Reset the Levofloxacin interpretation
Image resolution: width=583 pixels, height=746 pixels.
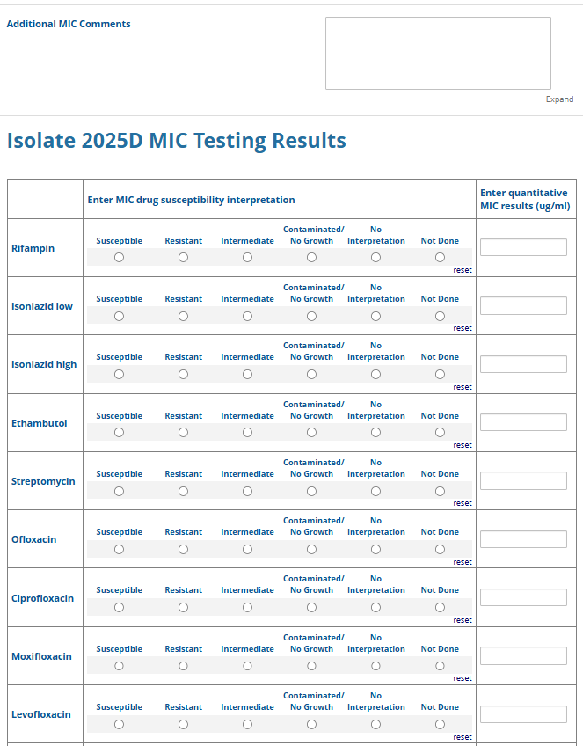463,737
